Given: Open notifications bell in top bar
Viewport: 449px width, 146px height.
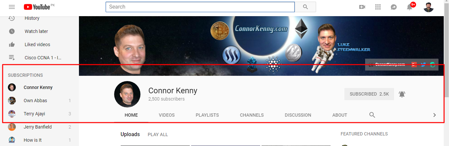Looking at the screenshot, I should [410, 7].
